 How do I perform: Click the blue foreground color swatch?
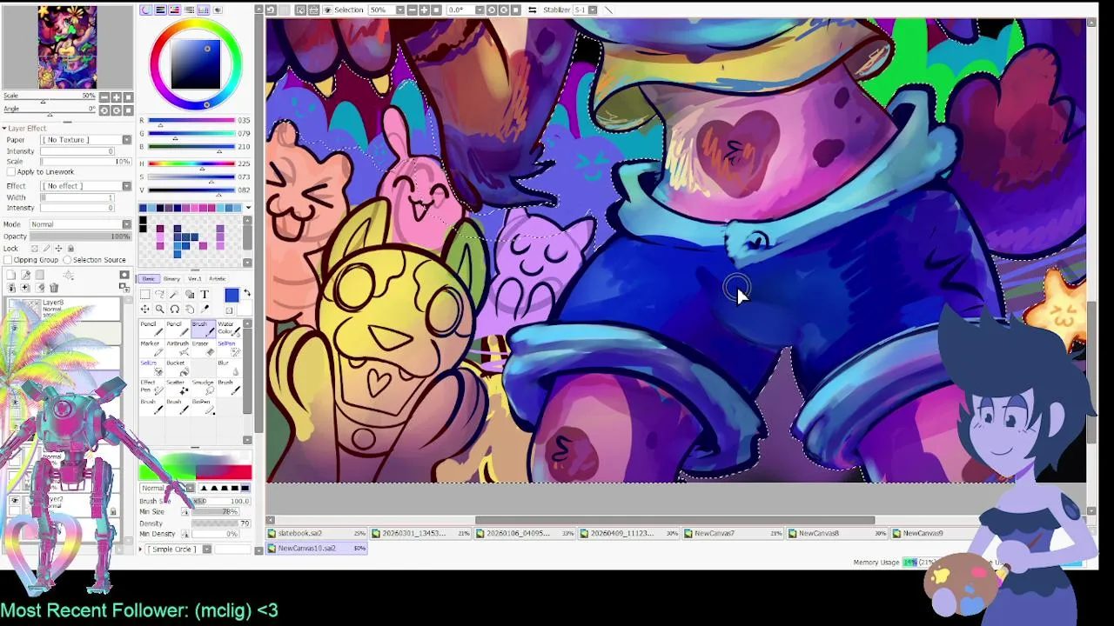coord(232,296)
